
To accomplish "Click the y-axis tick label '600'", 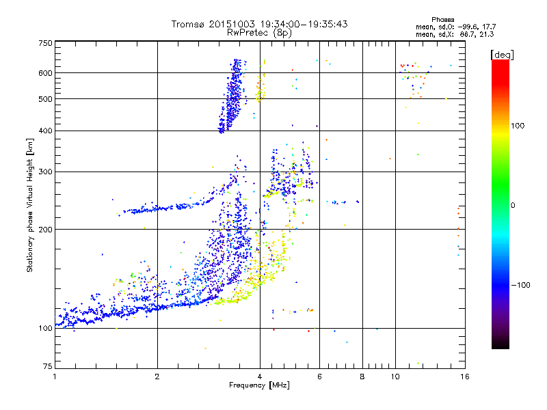I will [45, 73].
